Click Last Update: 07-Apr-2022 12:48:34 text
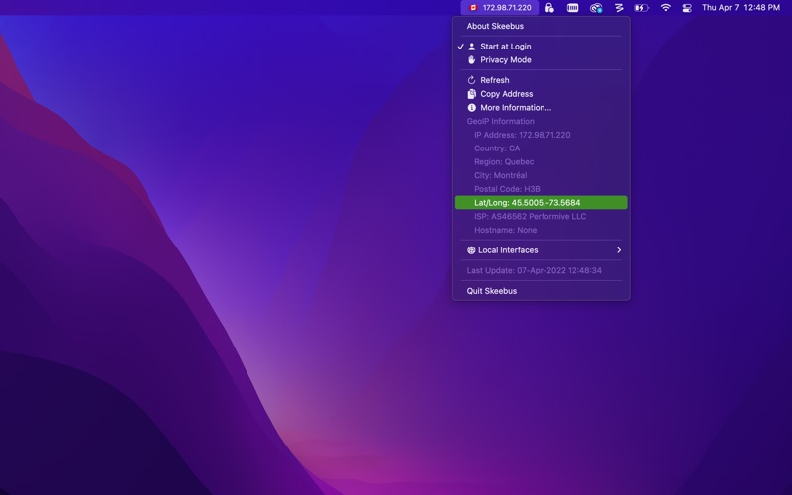The image size is (792, 495). click(x=534, y=270)
